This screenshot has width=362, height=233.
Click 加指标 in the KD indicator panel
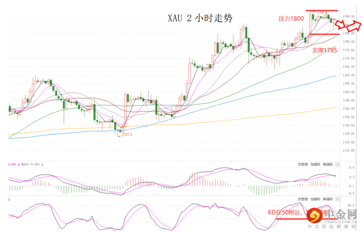315,199
